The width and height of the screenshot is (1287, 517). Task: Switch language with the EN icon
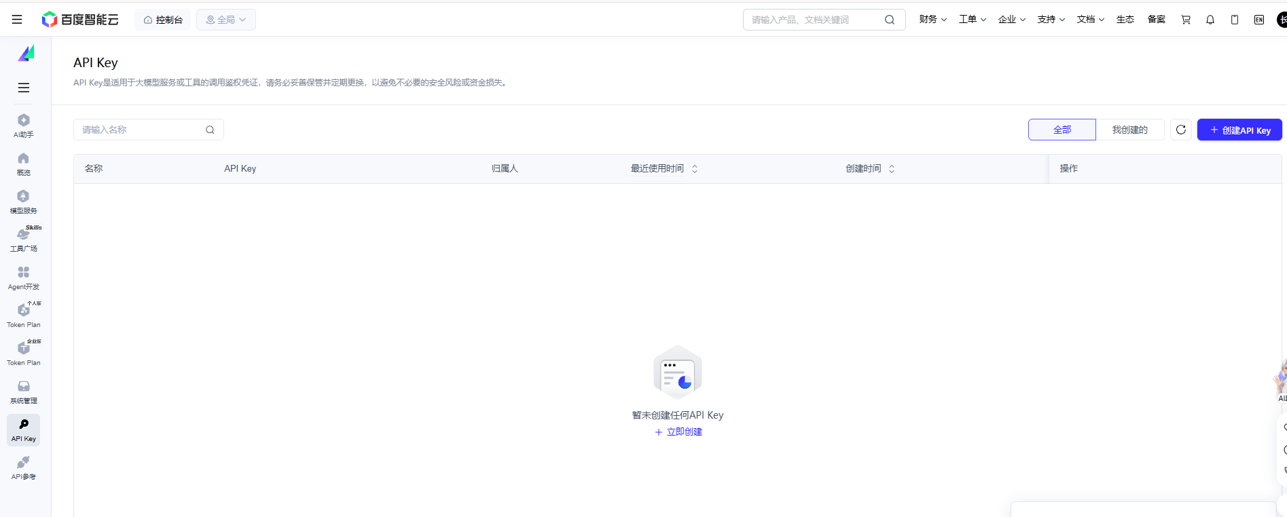(1259, 20)
